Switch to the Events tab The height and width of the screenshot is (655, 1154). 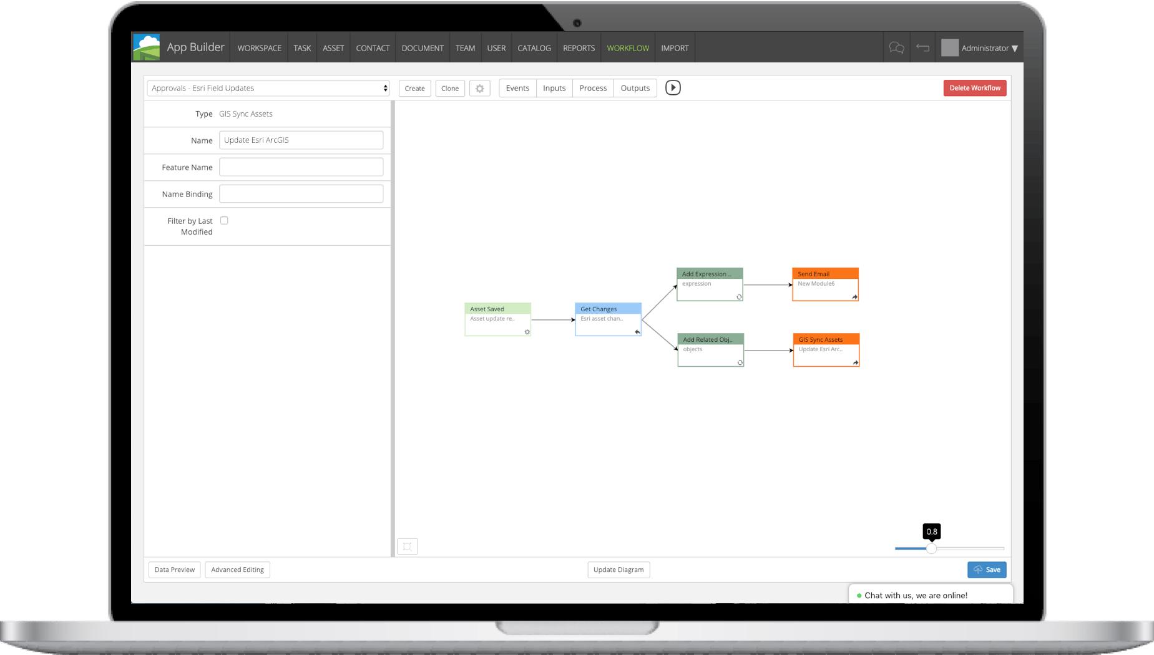[x=517, y=88]
